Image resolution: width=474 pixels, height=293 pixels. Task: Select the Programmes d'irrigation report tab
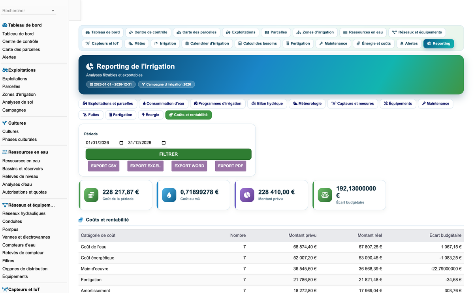click(218, 104)
